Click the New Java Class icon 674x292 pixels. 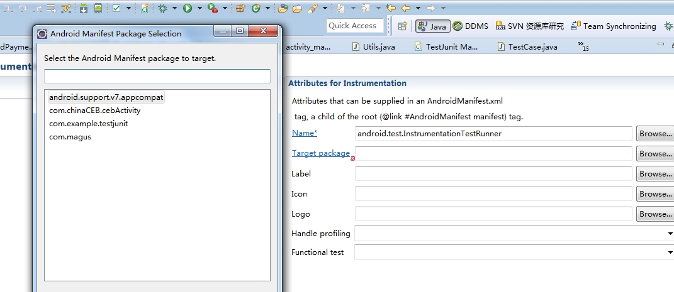click(x=256, y=8)
